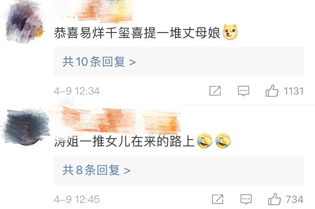Tap the second laughing-crying emoji
Screen dimensions: 315x209
(x=223, y=141)
